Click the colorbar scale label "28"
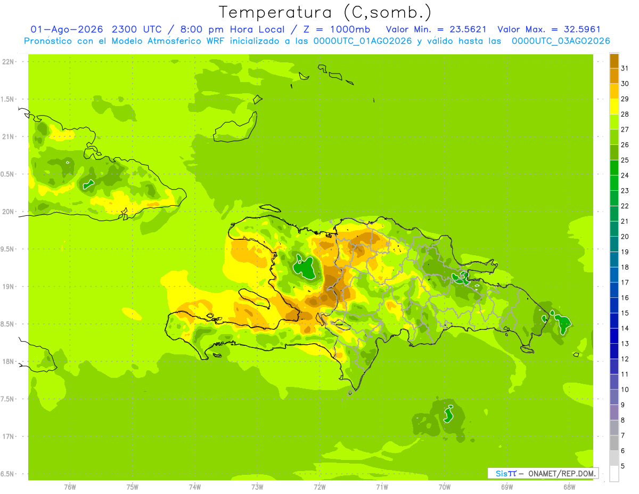This screenshot has width=639, height=494. (x=625, y=115)
